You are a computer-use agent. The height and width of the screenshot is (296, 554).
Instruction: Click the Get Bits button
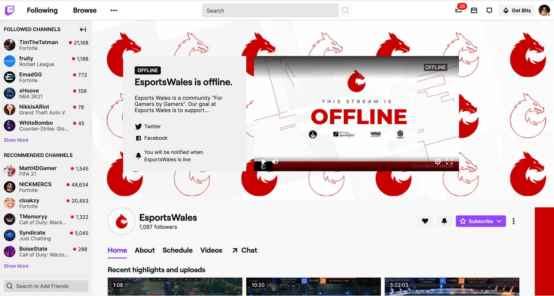(x=517, y=11)
